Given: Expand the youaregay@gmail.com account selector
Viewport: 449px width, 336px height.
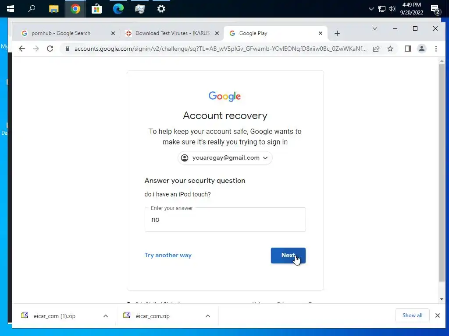Looking at the screenshot, I should click(x=225, y=157).
